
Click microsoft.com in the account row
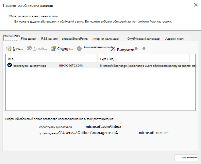coord(71,65)
